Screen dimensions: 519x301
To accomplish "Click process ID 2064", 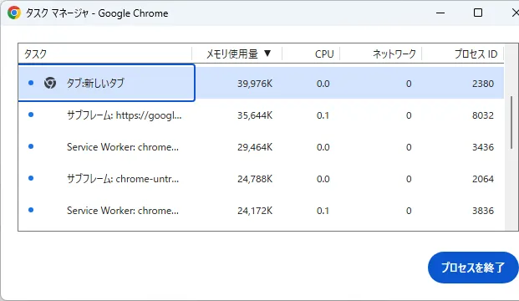I will 483,179.
